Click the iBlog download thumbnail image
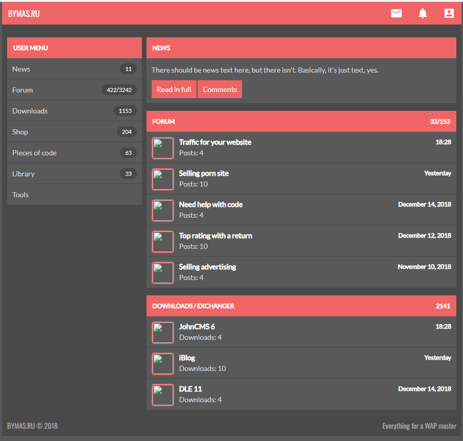The image size is (463, 441). [163, 364]
